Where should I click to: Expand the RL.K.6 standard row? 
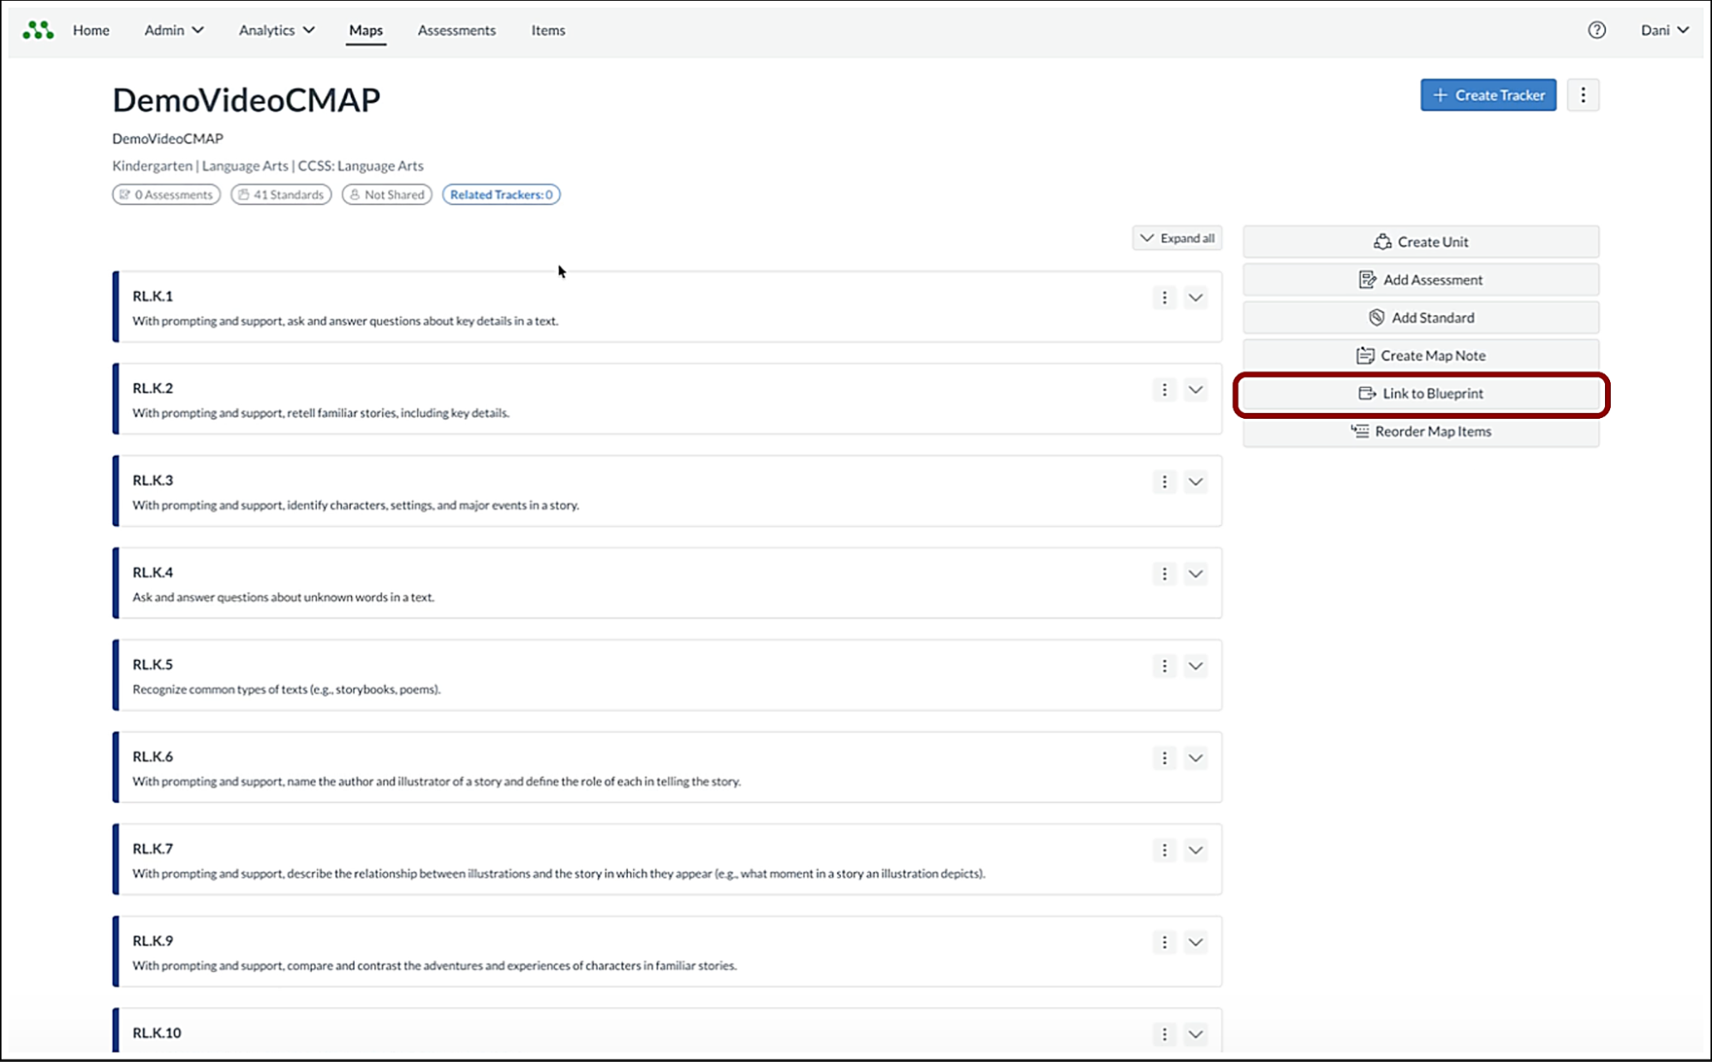coord(1196,758)
